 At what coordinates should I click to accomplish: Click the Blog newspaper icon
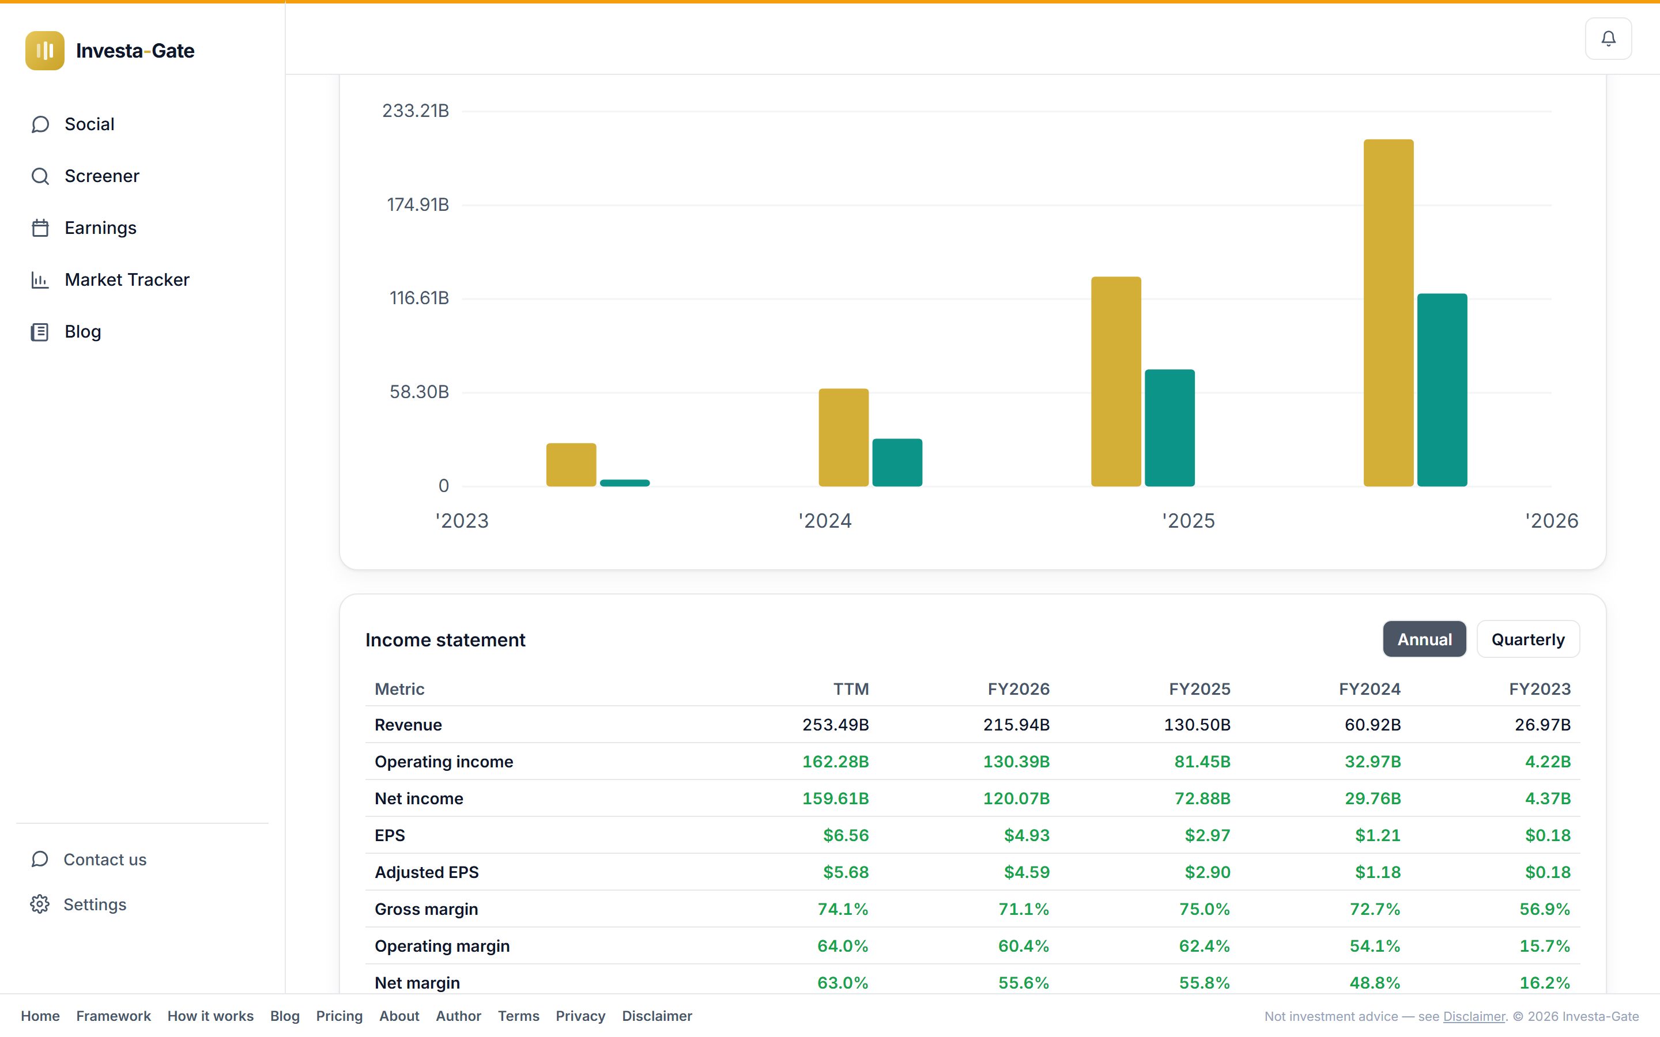point(40,332)
